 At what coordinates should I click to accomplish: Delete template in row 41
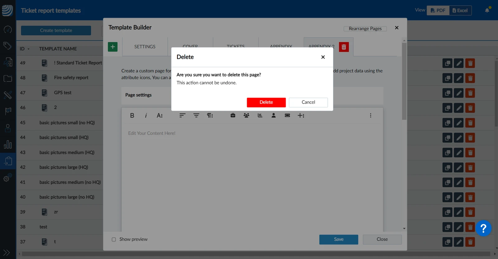pyautogui.click(x=470, y=183)
